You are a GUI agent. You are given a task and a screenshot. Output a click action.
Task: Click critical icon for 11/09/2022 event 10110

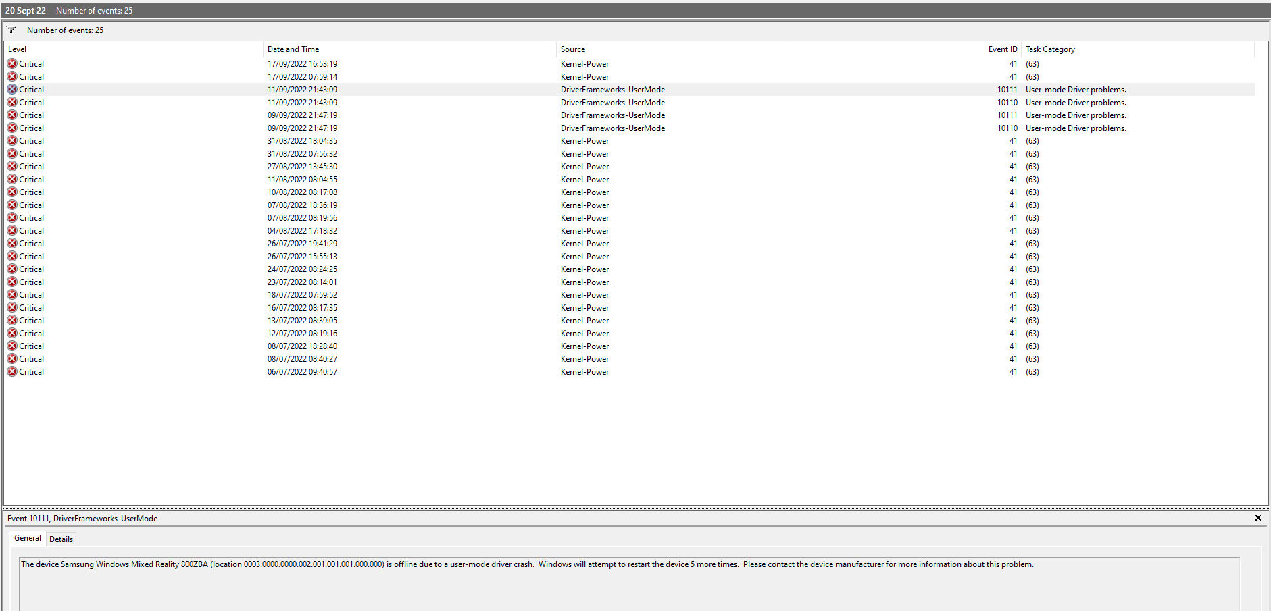(x=12, y=102)
